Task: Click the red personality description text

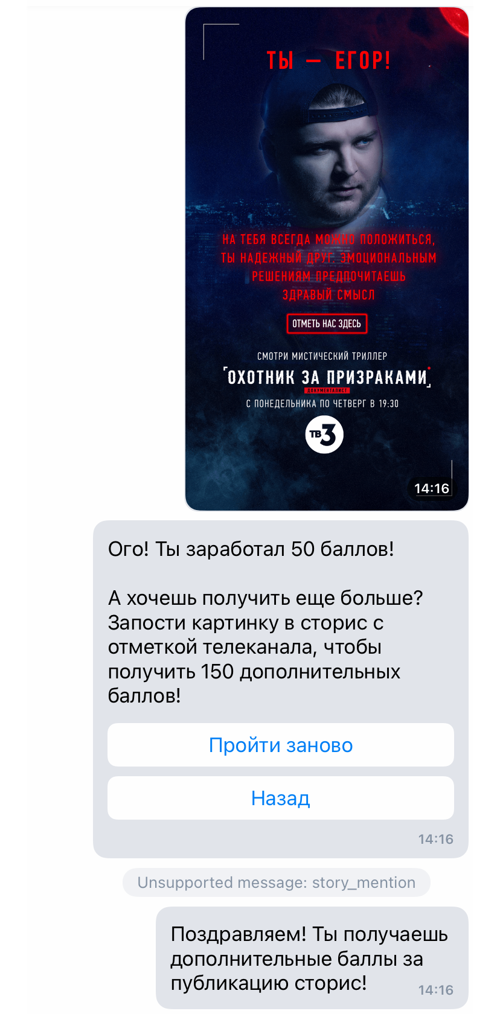Action: (x=329, y=267)
